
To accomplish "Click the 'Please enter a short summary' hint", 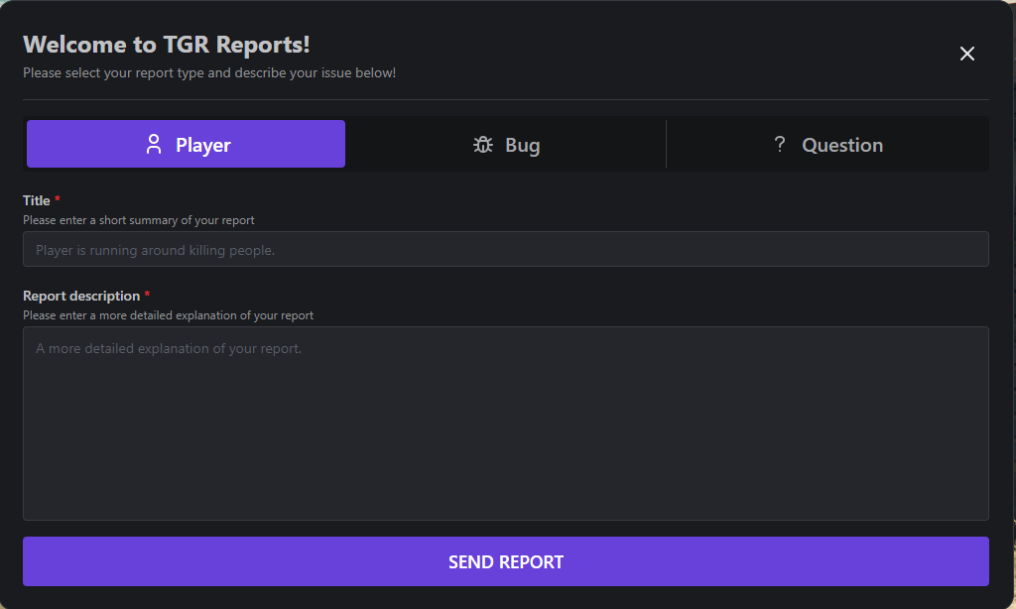I will pos(139,220).
